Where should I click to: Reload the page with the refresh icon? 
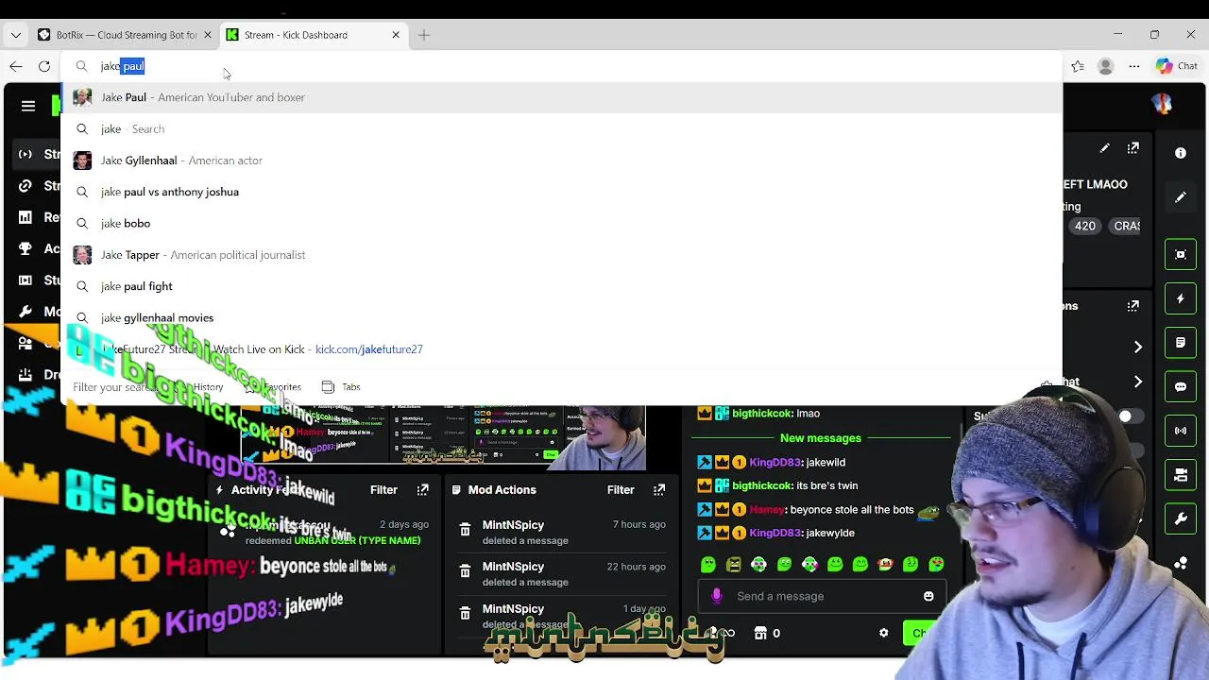pyautogui.click(x=44, y=66)
